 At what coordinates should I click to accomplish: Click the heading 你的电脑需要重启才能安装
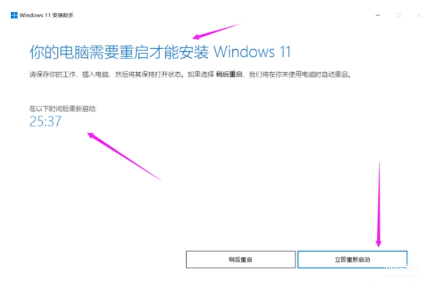click(x=119, y=52)
